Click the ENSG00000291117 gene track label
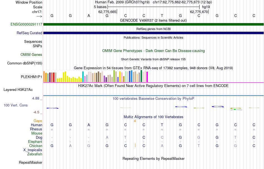Image resolution: width=264 pixels, height=169 pixels. pos(26,24)
